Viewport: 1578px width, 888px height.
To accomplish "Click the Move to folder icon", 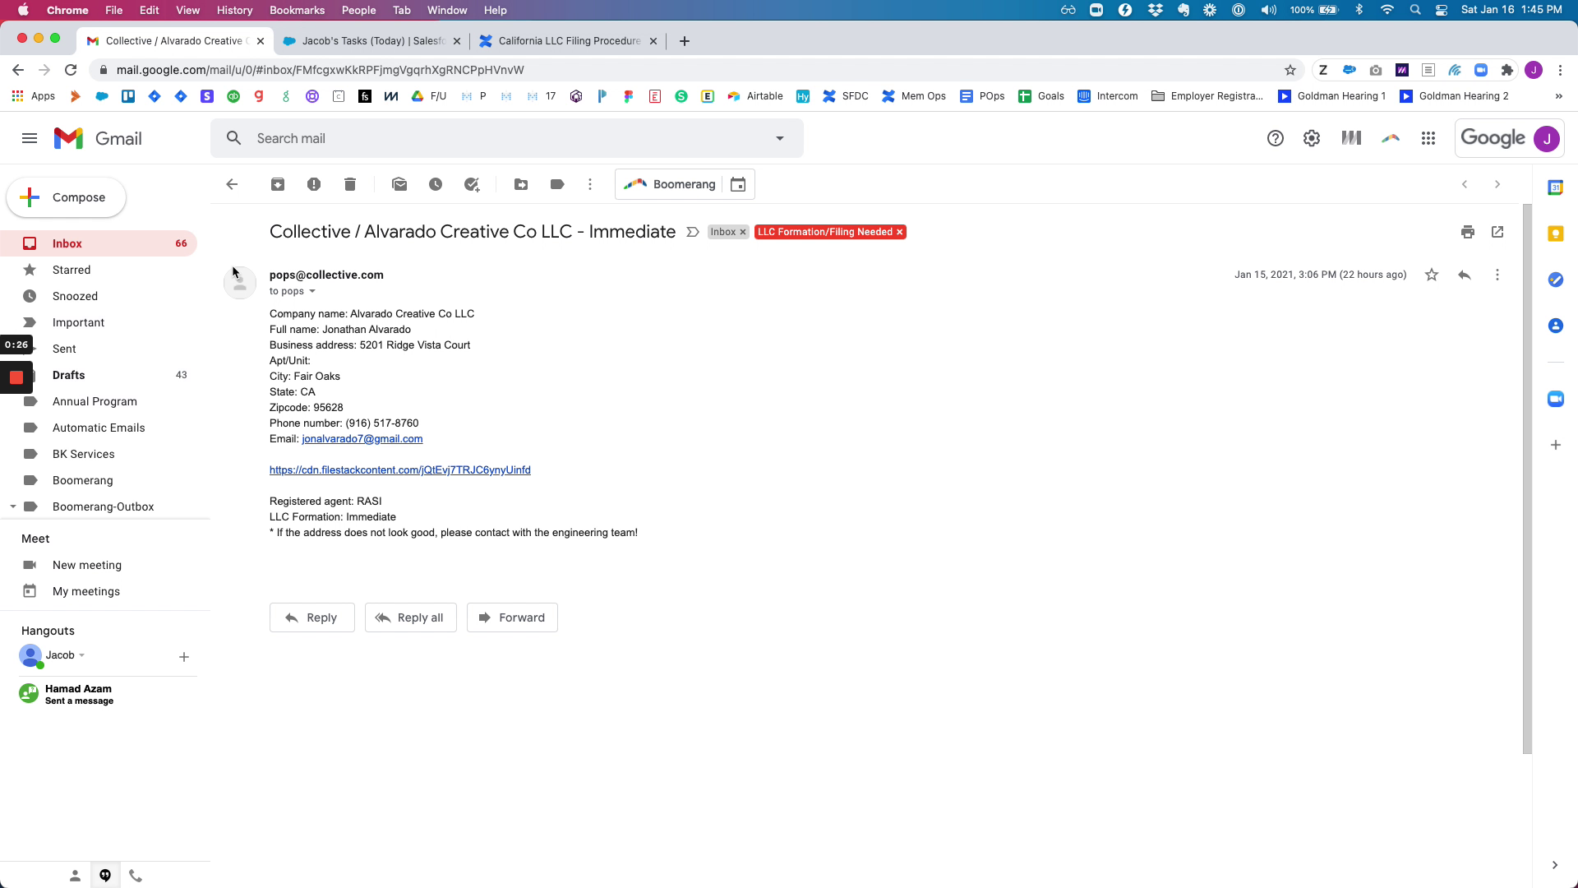I will (x=521, y=184).
